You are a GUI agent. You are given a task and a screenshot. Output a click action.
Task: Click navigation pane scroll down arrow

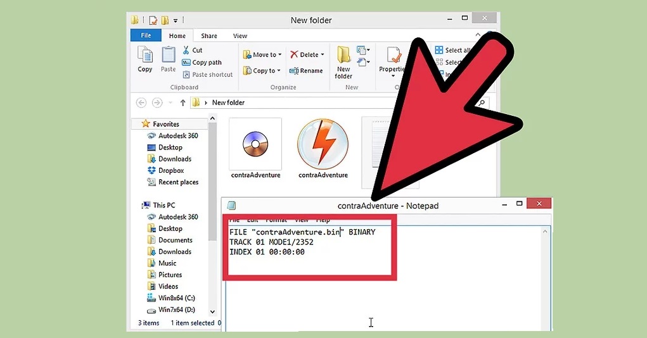[212, 312]
